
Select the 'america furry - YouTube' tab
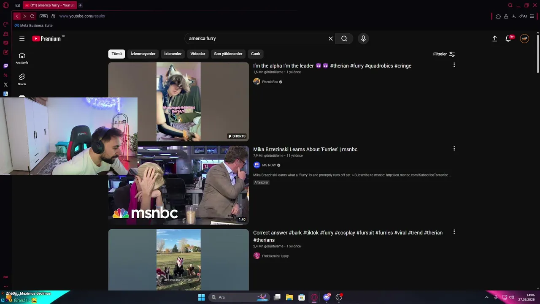(x=50, y=5)
